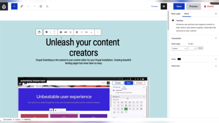Screen dimensions: 219x123
Task: Open the block inserter plus button
Action: coord(14,6)
